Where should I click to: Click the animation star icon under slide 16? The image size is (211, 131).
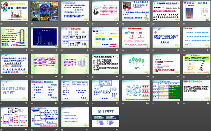pyautogui.click(x=32, y=77)
